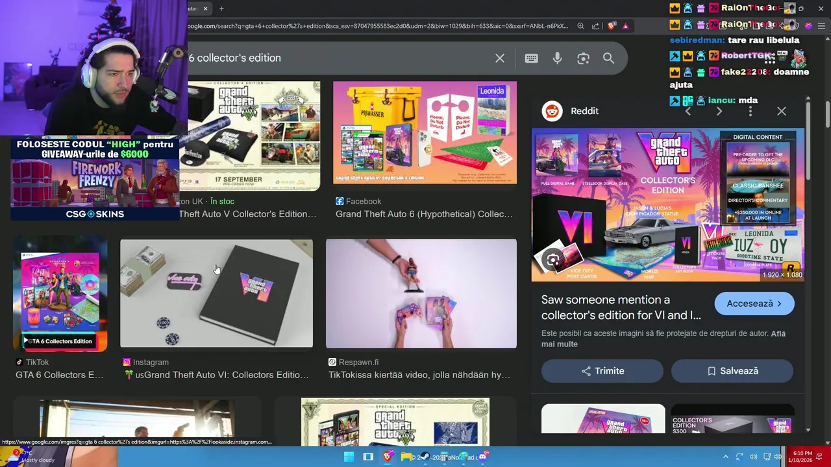Click 'GTA 6 Collectors E...' TikTok caption
Screen dimensions: 831x467
59,375
